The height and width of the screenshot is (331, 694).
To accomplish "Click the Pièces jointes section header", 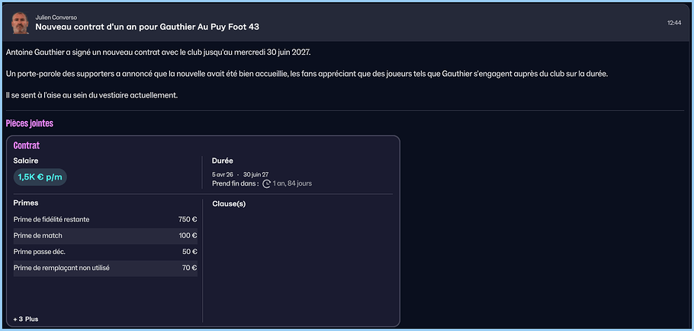I will click(x=29, y=123).
